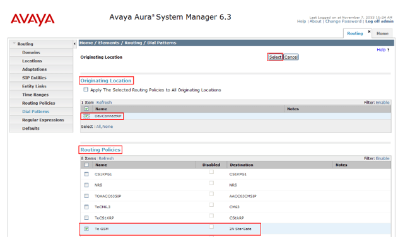The image size is (410, 239).
Task: Enable filter on Originating Location table
Action: (382, 103)
